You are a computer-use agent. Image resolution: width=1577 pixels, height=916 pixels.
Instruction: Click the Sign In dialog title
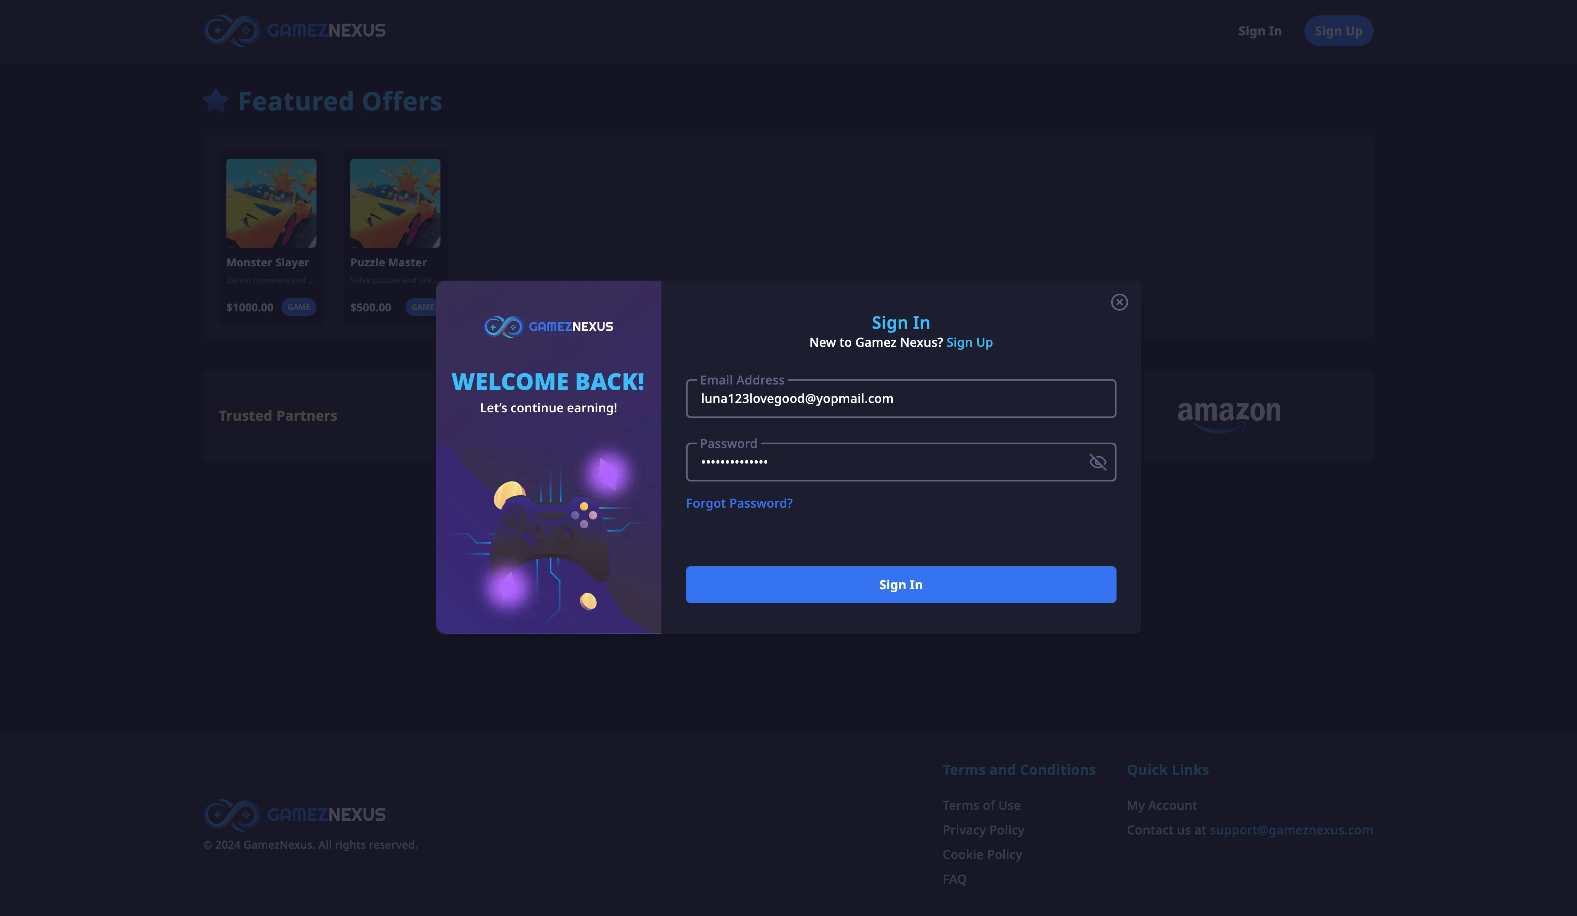[x=901, y=323]
